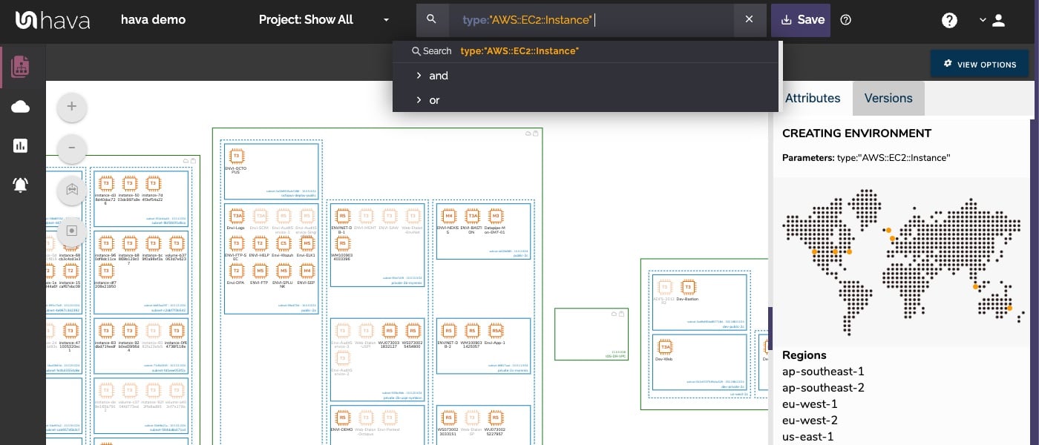This screenshot has width=1039, height=445.
Task: Click the Parameters text in the panel
Action: click(x=866, y=158)
